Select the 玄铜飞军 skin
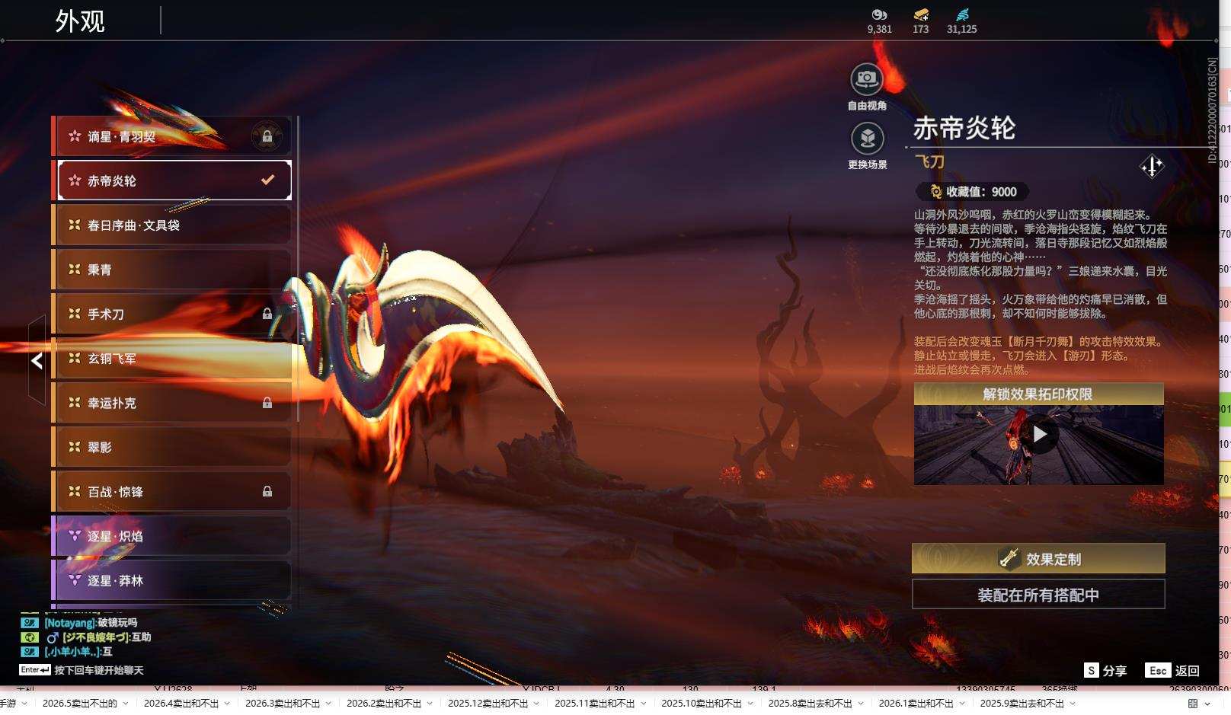This screenshot has height=715, width=1231. (171, 359)
